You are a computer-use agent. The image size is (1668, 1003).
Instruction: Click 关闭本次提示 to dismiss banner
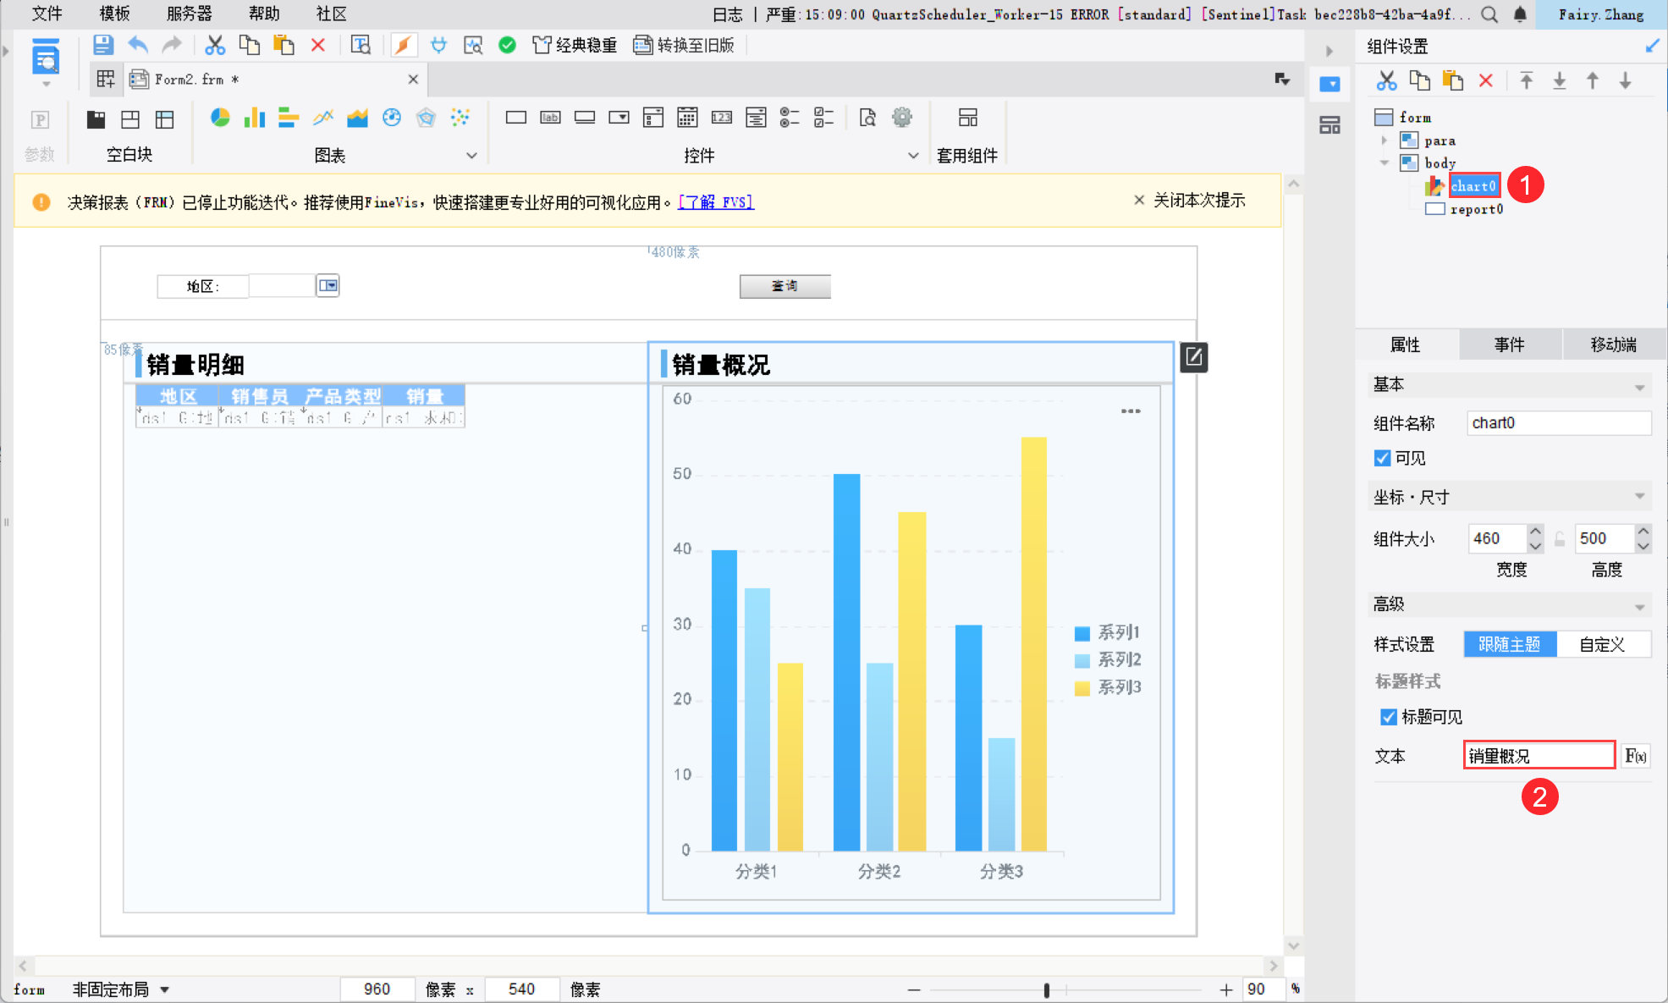pos(1190,201)
